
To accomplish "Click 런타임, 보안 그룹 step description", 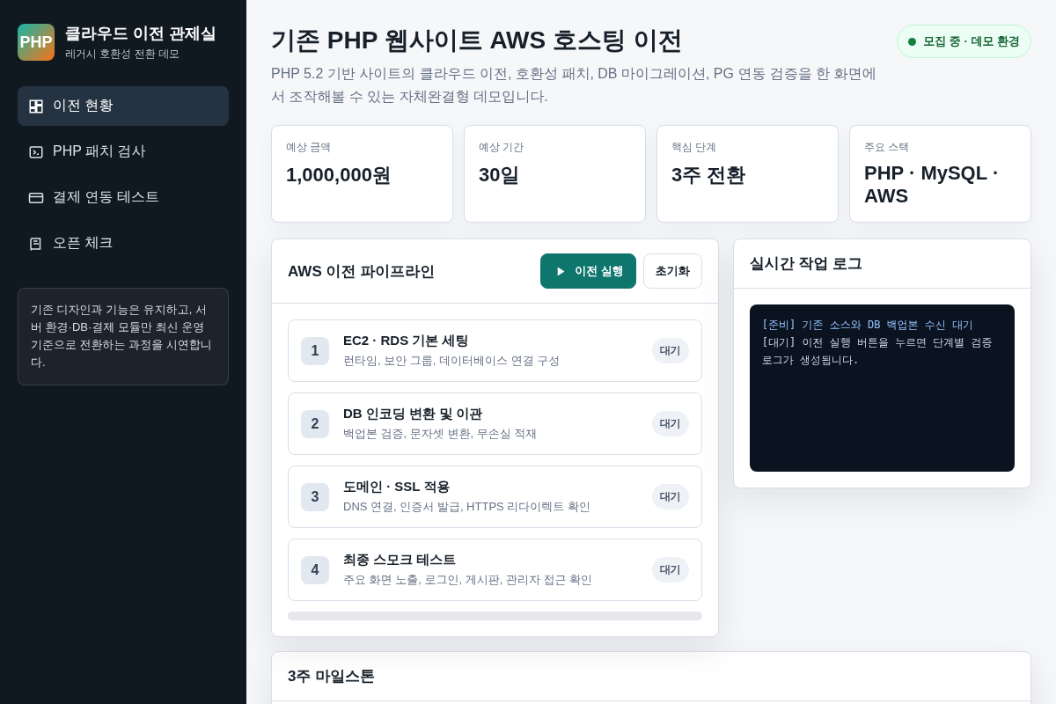I will pyautogui.click(x=451, y=360).
